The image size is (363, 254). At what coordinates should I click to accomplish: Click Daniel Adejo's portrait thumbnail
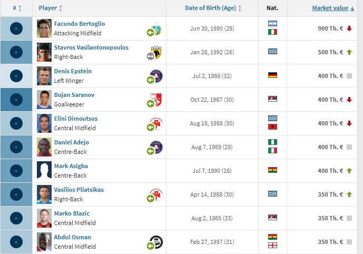[44, 147]
